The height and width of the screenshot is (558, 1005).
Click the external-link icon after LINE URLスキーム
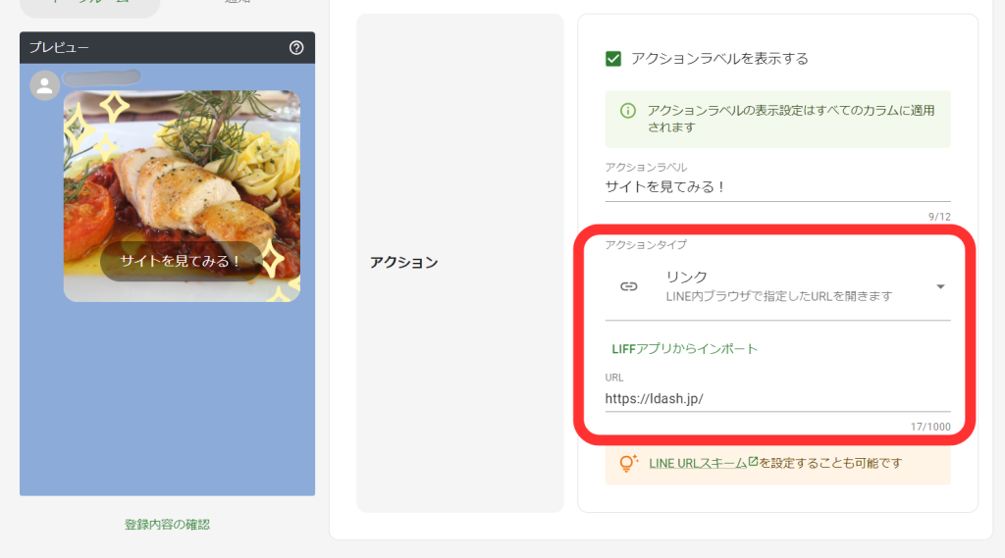753,462
